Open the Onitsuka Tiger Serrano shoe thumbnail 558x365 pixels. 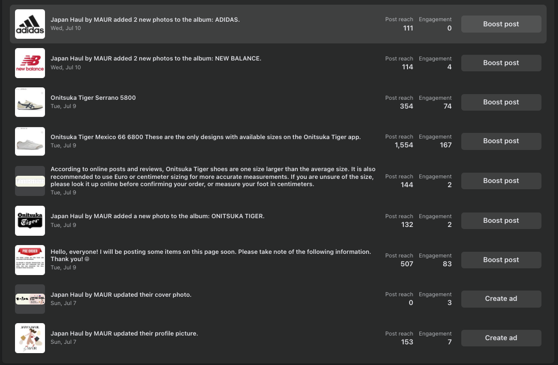[x=30, y=102]
